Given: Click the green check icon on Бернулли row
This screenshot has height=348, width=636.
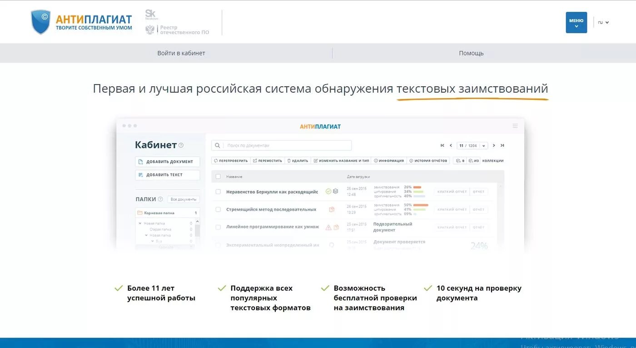Looking at the screenshot, I should 328,192.
